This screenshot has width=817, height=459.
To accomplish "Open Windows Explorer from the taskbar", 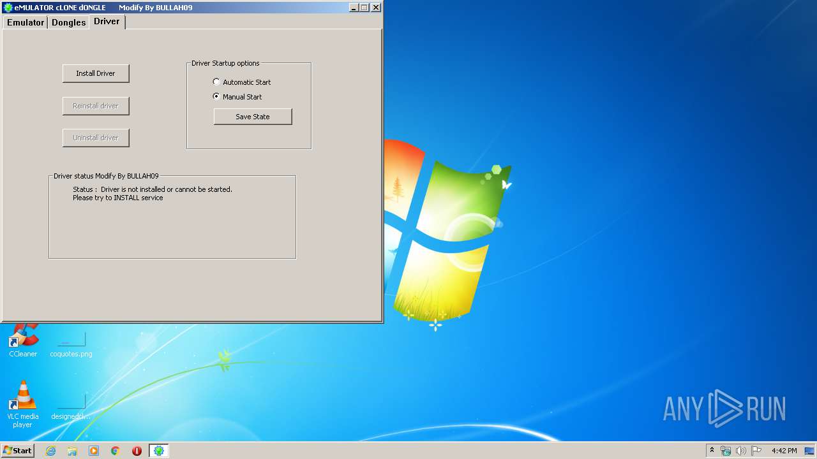I will (x=72, y=451).
